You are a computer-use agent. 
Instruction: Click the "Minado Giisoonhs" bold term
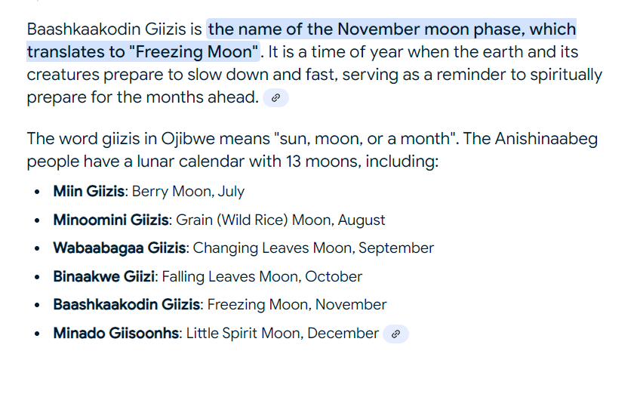116,333
